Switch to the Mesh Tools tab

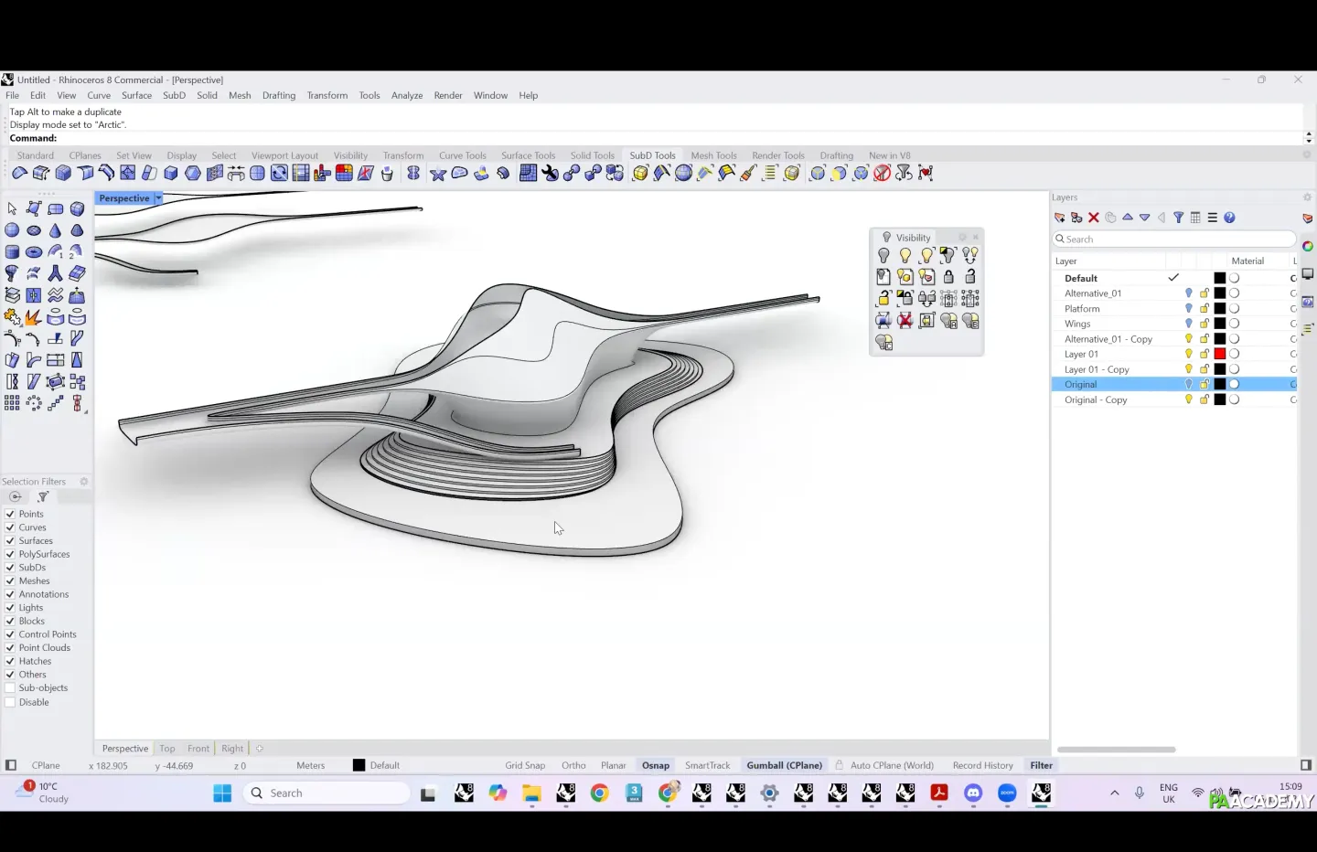[713, 155]
